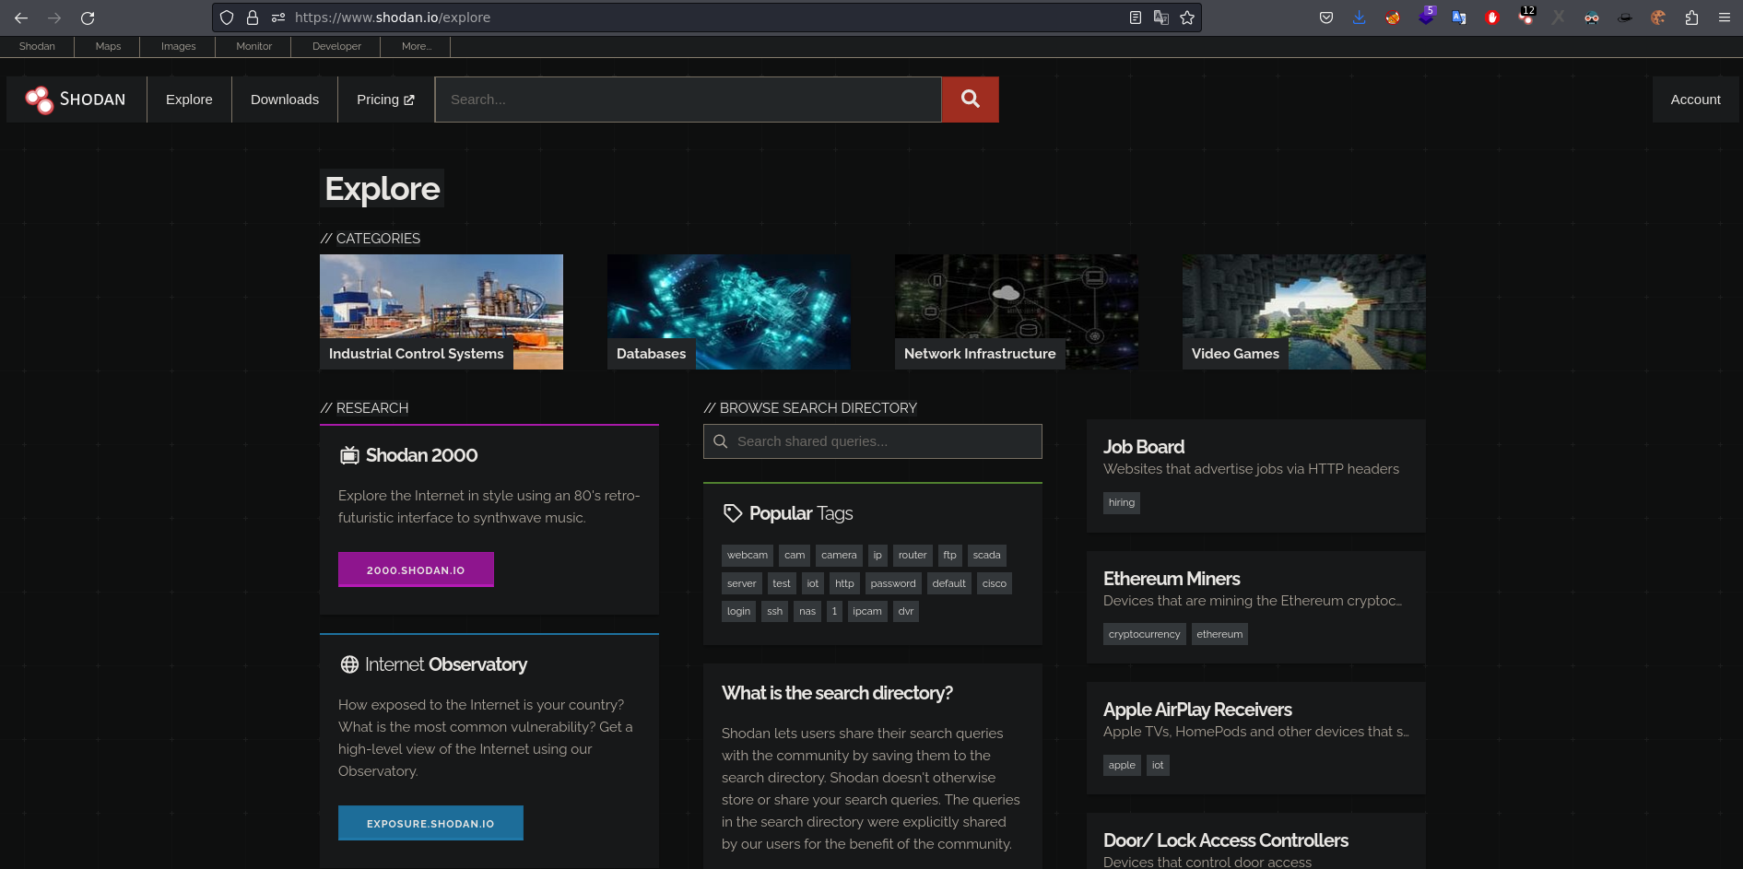Open the Firefox hamburger menu
1743x869 pixels.
[1725, 18]
